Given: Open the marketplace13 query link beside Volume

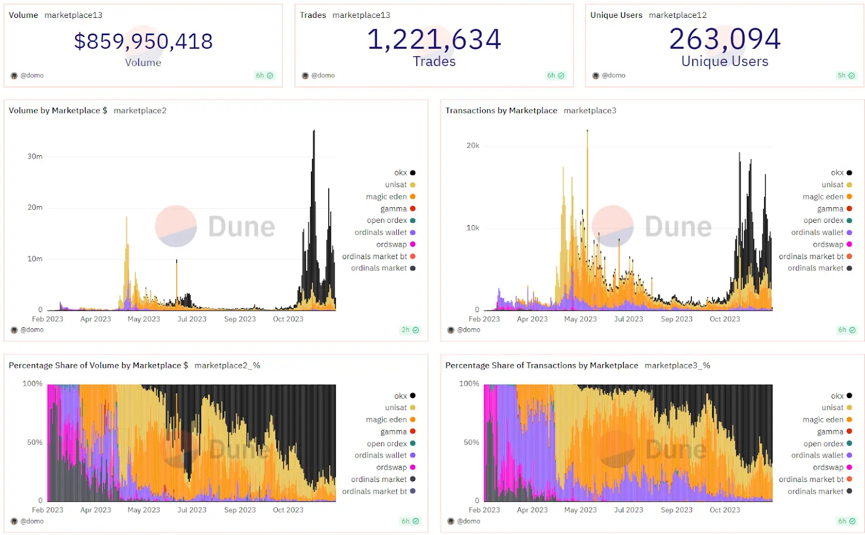Looking at the screenshot, I should coord(74,15).
